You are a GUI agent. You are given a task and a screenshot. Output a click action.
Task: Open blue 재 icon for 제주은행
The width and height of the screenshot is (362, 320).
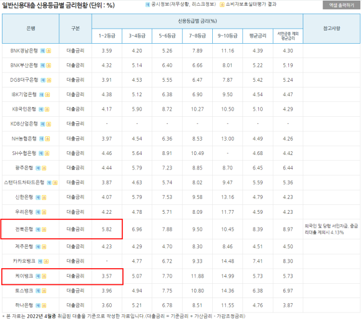(x=38, y=247)
